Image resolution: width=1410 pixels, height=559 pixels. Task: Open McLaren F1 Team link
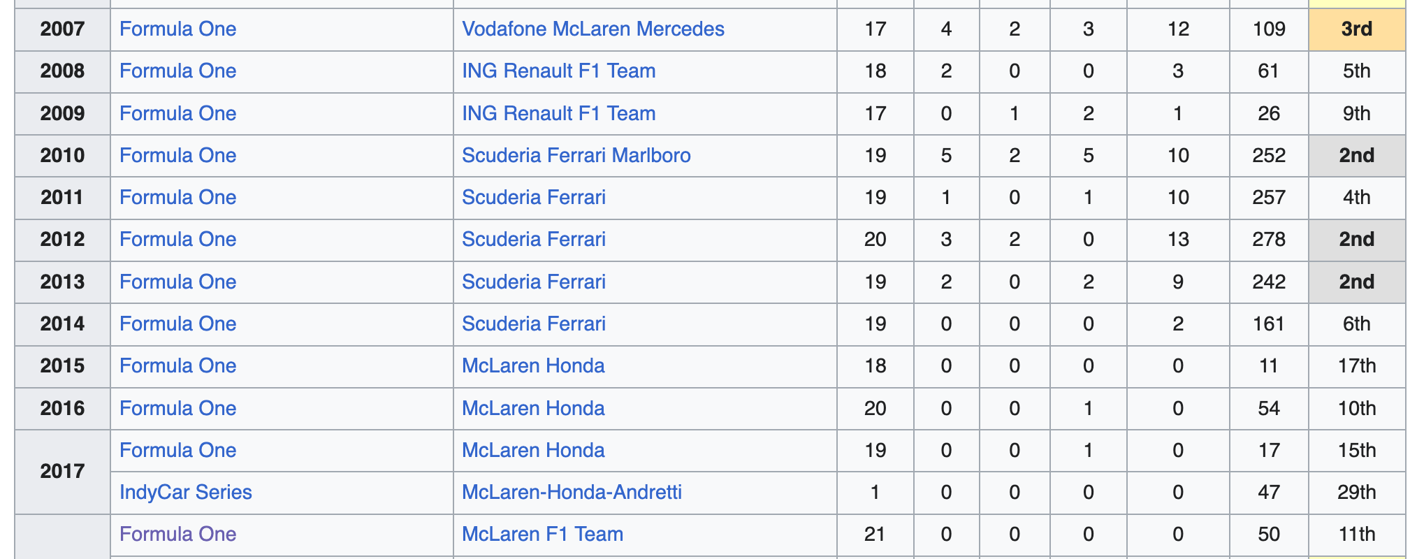pos(542,534)
